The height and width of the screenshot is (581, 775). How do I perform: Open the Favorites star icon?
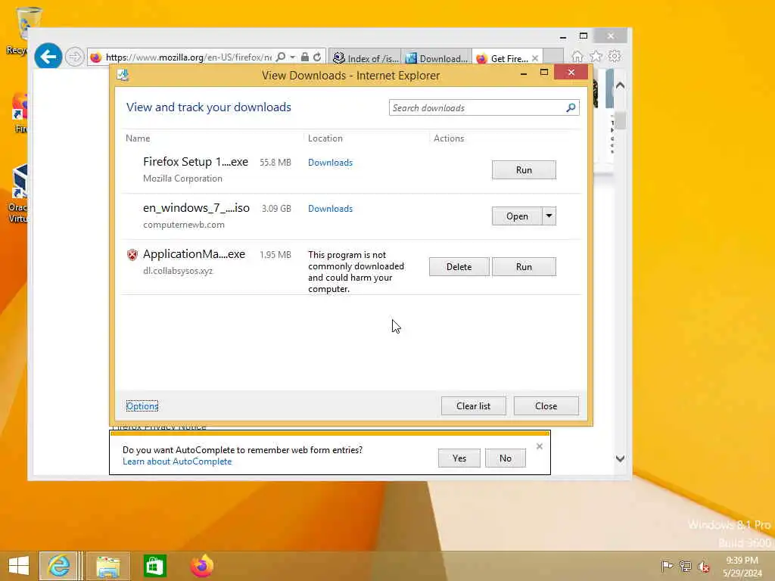[x=596, y=56]
